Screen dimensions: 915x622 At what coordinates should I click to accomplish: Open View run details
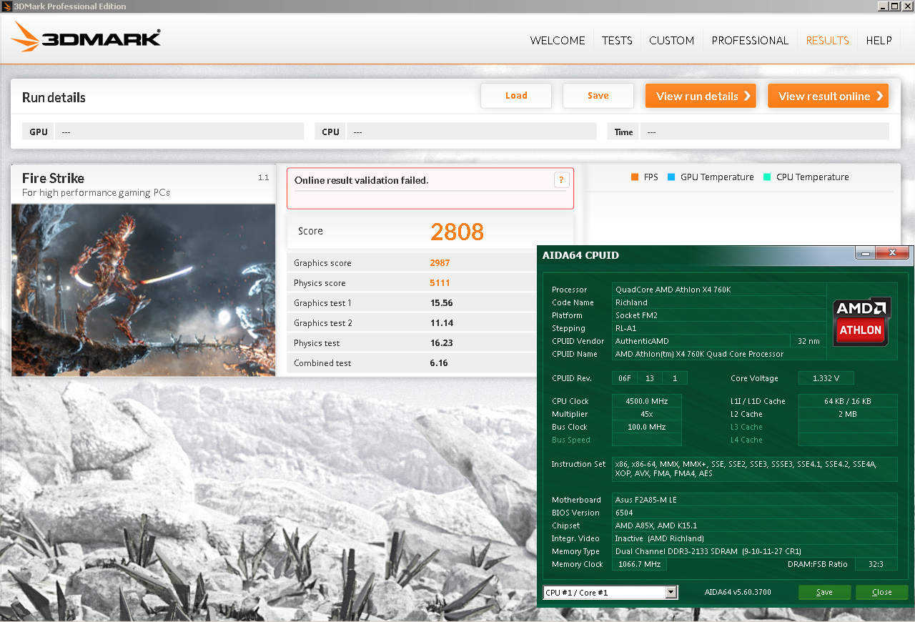(701, 96)
